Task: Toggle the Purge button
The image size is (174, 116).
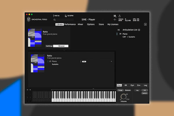Action: (120, 90)
